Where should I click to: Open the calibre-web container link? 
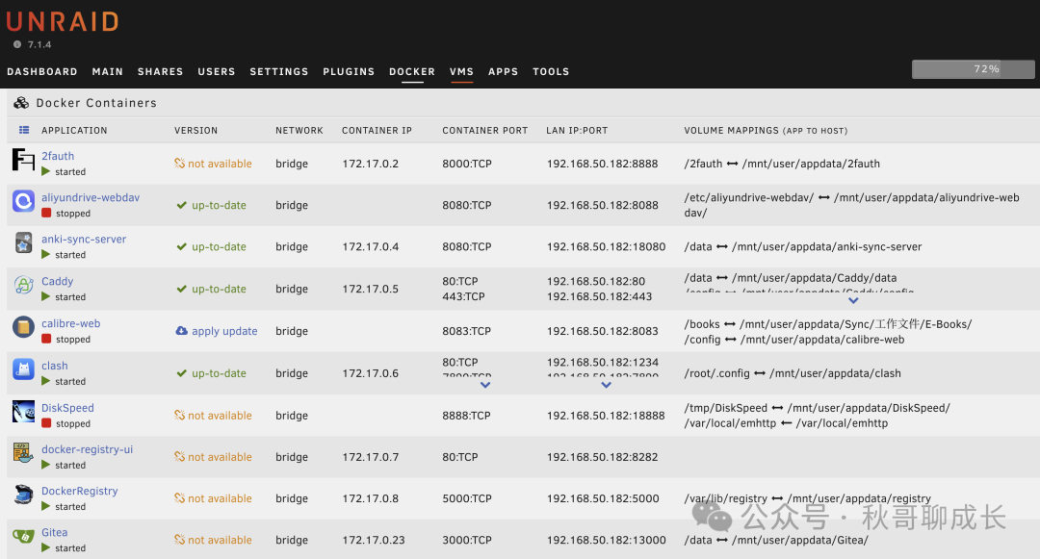71,323
